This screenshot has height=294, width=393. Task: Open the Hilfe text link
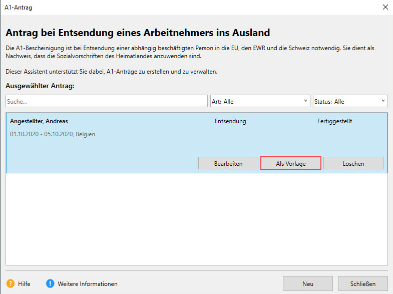click(24, 284)
